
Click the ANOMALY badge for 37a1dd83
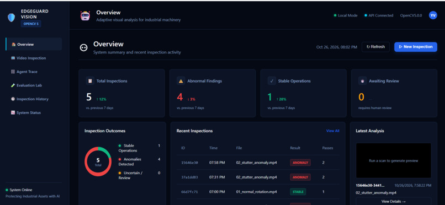300,177
